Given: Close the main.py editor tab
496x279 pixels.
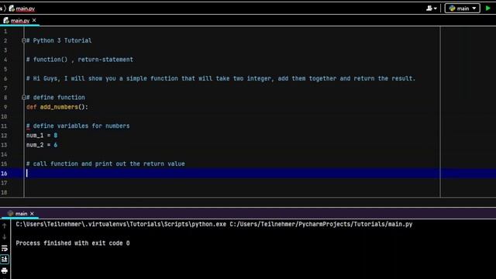Looking at the screenshot, I should click(x=34, y=20).
